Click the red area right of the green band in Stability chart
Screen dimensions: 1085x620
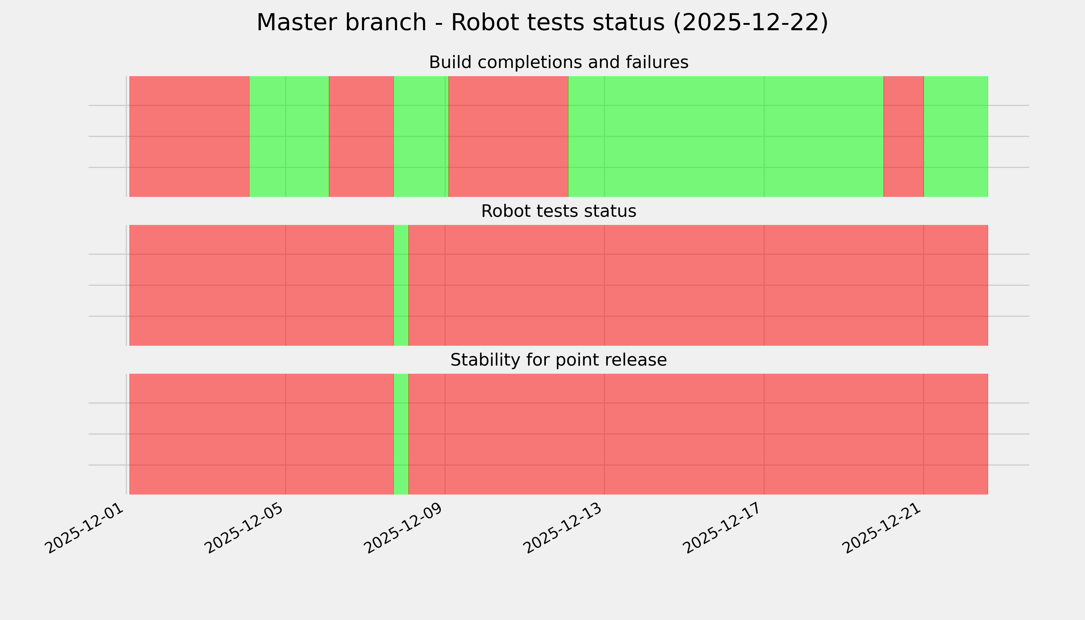[698, 434]
